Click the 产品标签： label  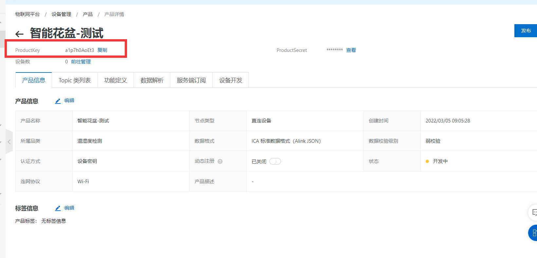[26, 221]
